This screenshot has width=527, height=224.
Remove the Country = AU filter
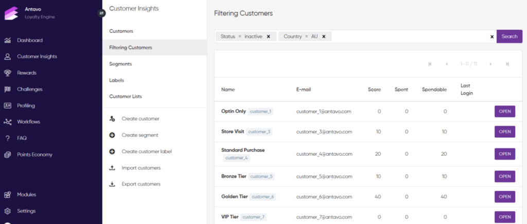[x=324, y=36]
